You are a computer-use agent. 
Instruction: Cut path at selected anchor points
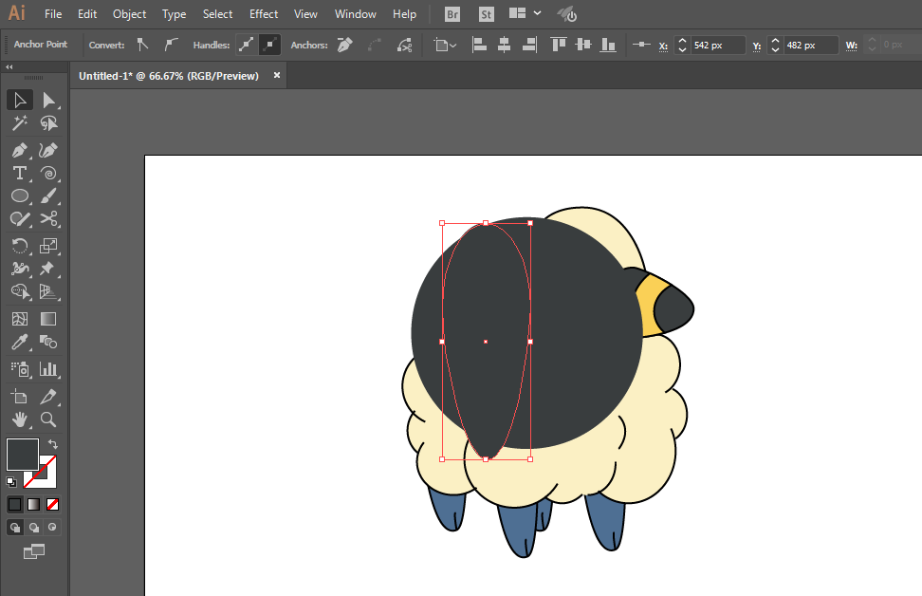(x=404, y=45)
